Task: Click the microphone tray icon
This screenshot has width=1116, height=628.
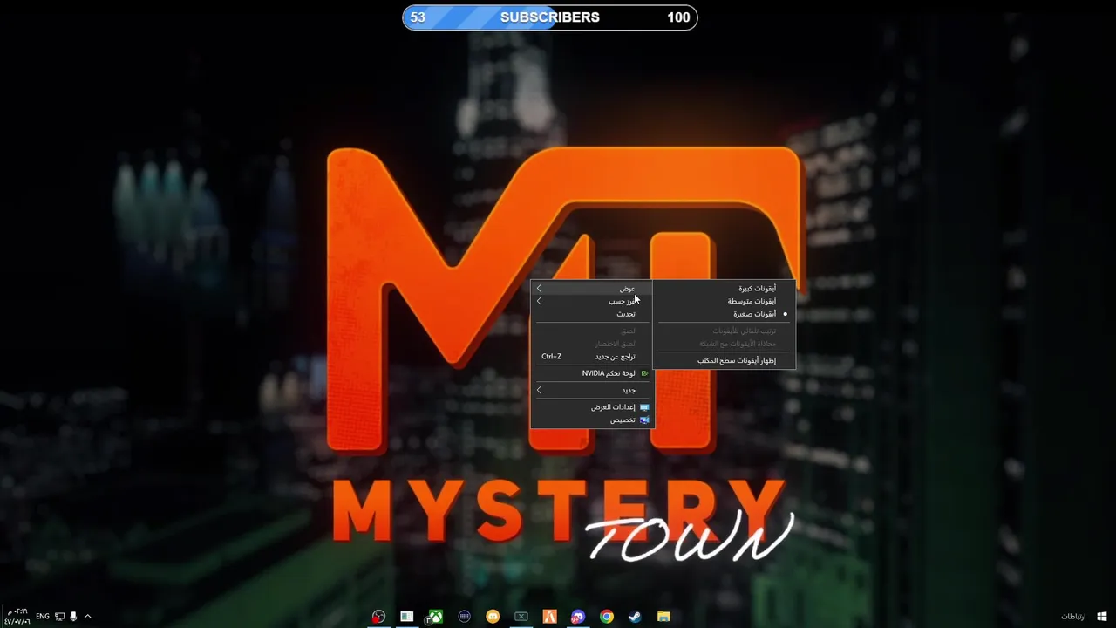Action: click(x=73, y=617)
